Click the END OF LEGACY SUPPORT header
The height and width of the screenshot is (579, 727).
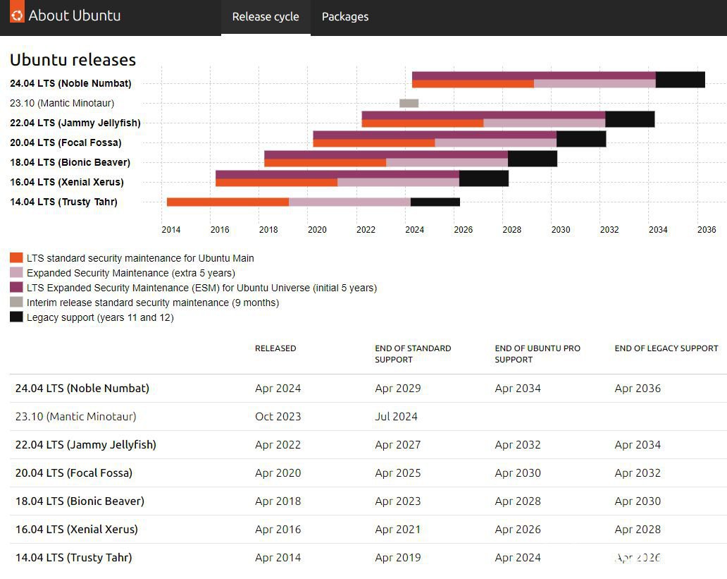[666, 348]
